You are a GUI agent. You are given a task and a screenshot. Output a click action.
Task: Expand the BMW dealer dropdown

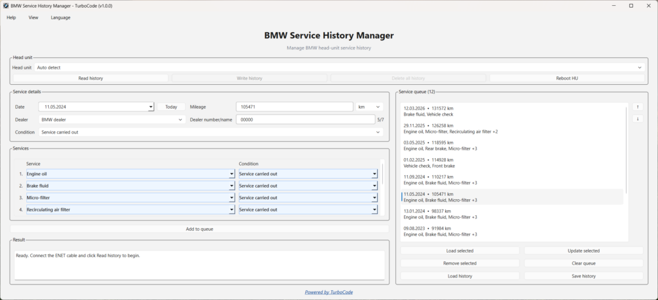[x=112, y=119]
